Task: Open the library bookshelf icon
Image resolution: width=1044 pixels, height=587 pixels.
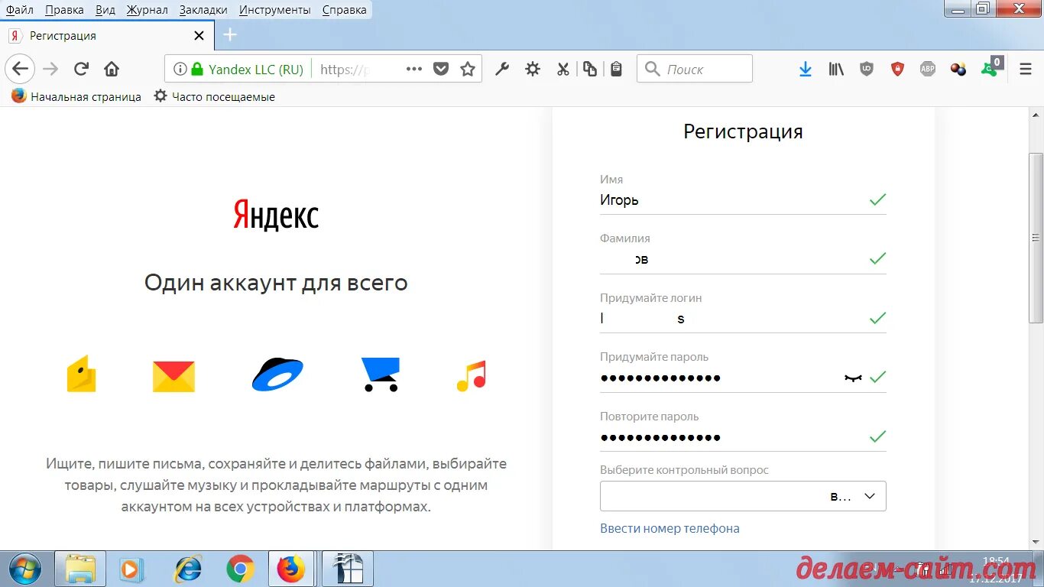Action: tap(836, 70)
